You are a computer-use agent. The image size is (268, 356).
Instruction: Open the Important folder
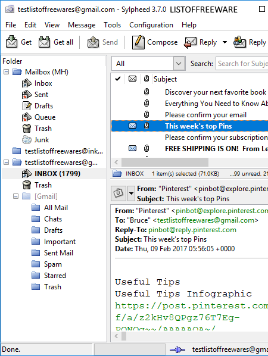click(60, 242)
